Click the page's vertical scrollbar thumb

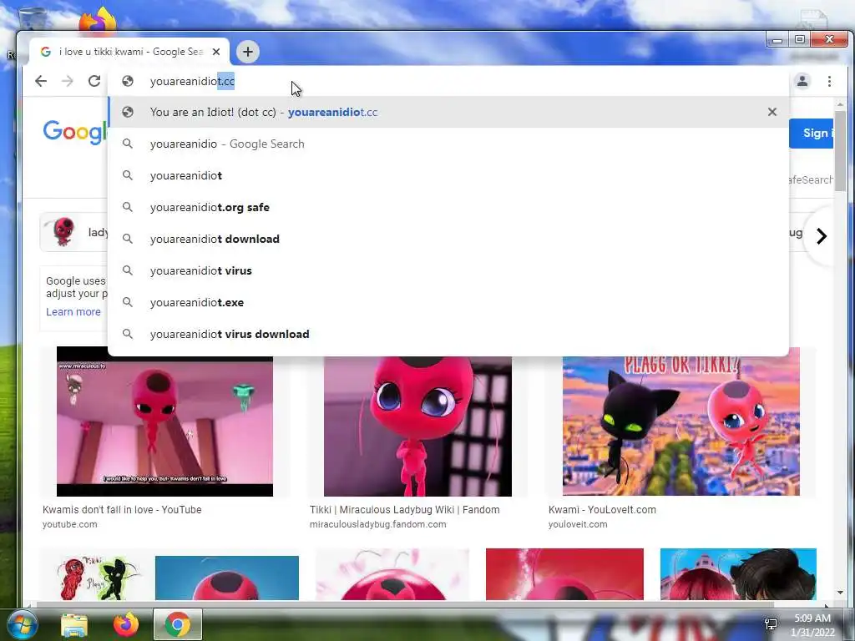point(840,151)
